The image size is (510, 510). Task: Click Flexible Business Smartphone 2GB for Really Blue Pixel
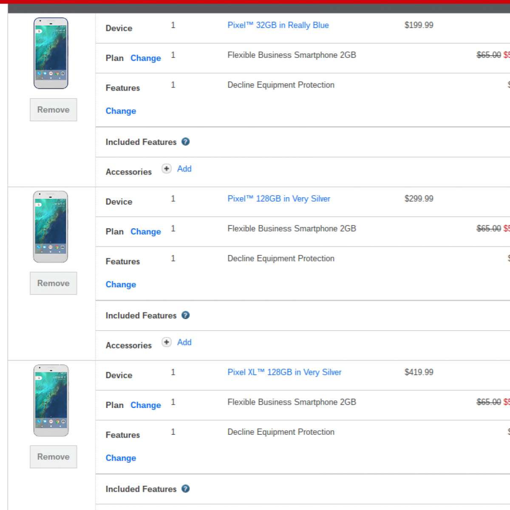[292, 55]
